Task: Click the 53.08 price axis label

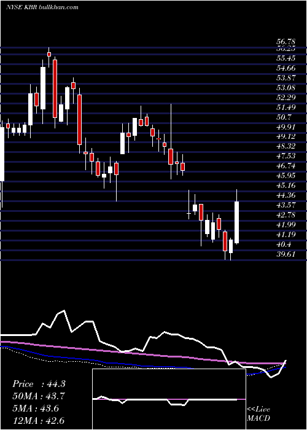Action: tap(286, 88)
